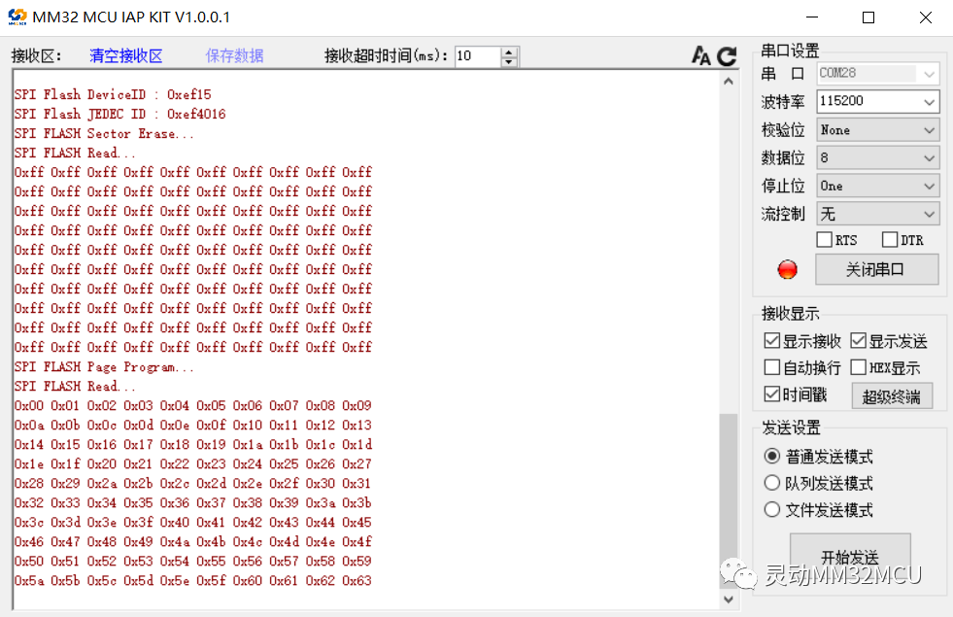Toggle the 显示发送 checkbox

tap(858, 340)
